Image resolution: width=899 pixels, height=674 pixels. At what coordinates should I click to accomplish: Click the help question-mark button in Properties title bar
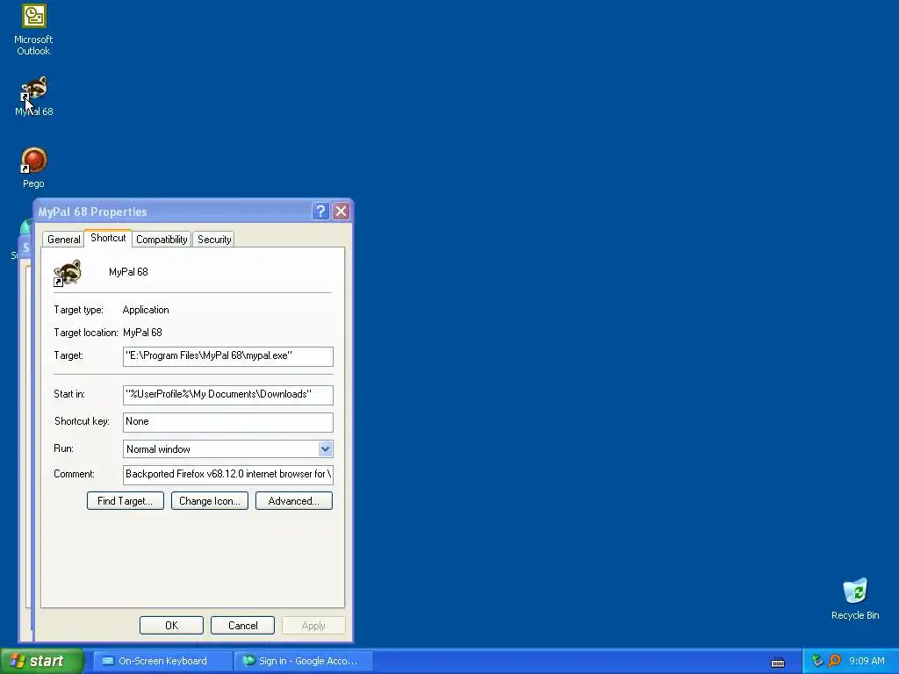pos(320,211)
